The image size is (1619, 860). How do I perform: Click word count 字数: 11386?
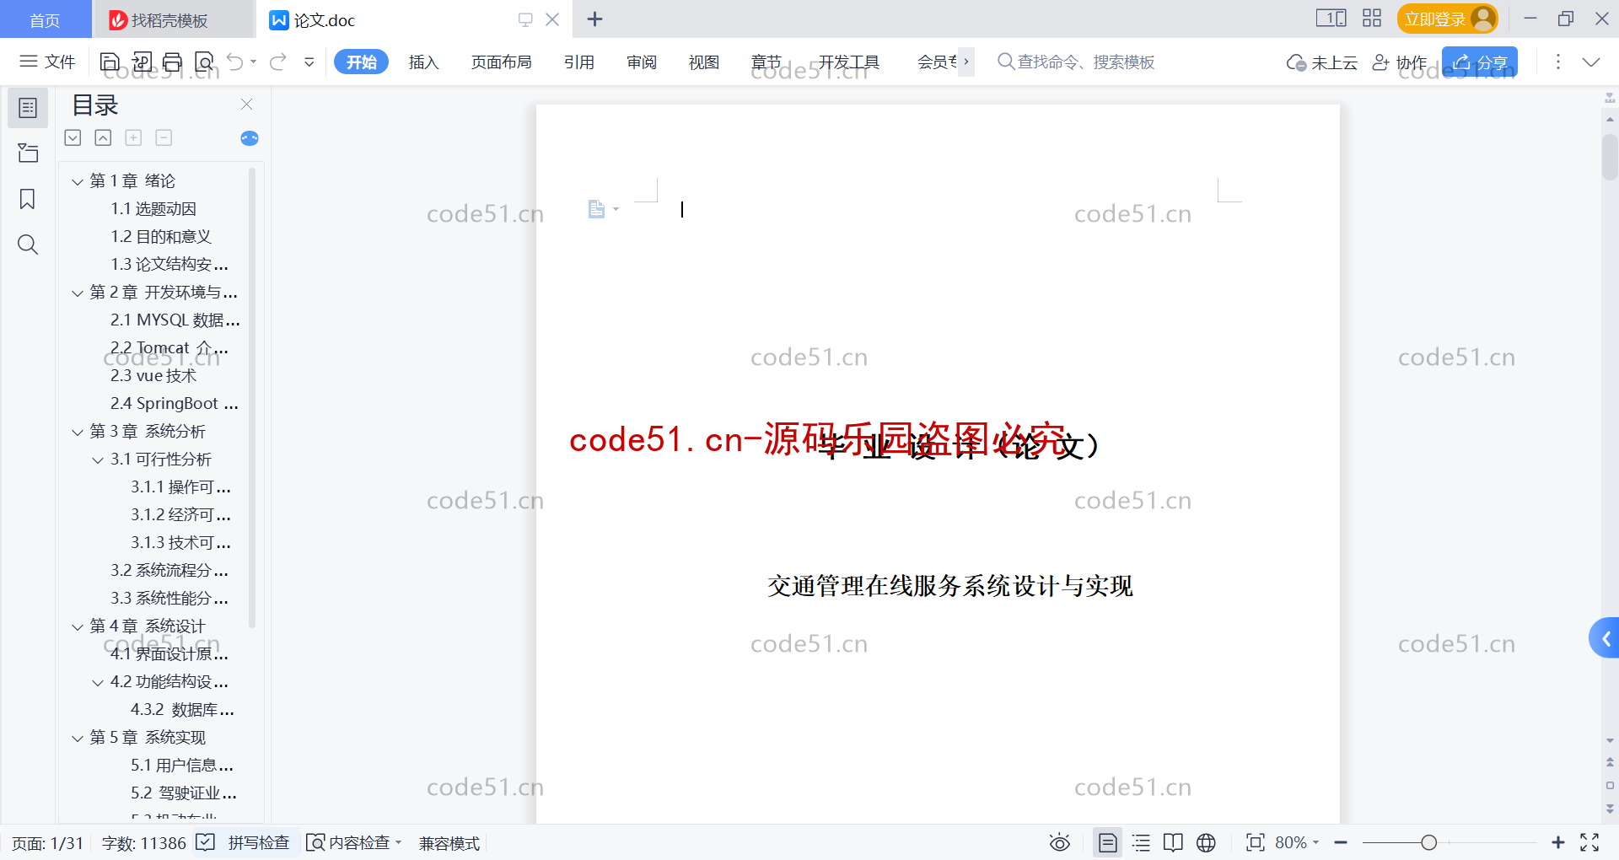144,843
